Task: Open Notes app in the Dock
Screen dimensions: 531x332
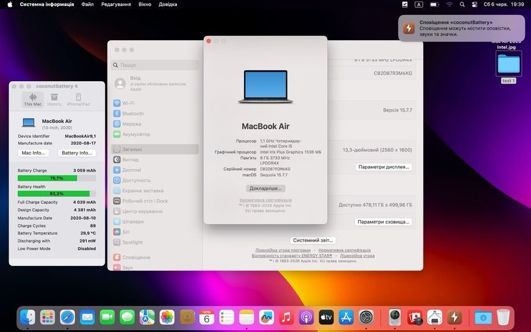Action: click(x=247, y=317)
